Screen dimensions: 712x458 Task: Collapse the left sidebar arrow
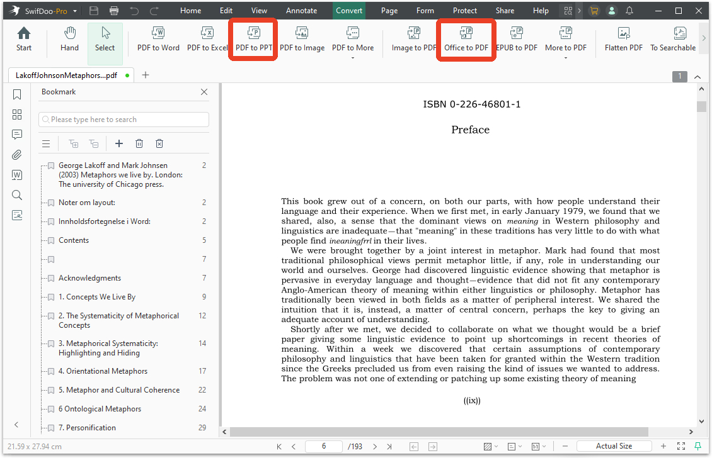[16, 425]
